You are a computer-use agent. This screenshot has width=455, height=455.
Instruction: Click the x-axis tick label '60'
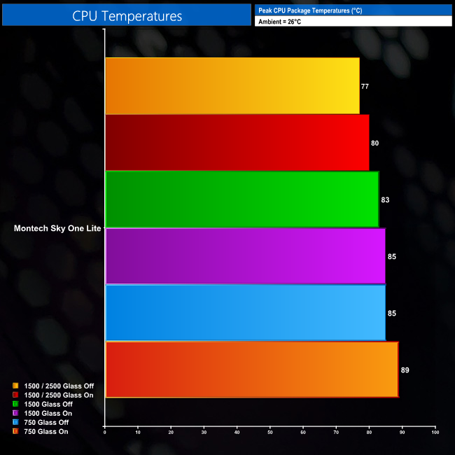click(x=303, y=433)
